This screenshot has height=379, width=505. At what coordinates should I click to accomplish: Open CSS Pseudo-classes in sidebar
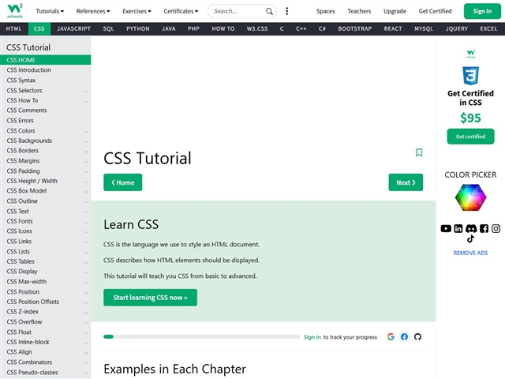[46, 372]
